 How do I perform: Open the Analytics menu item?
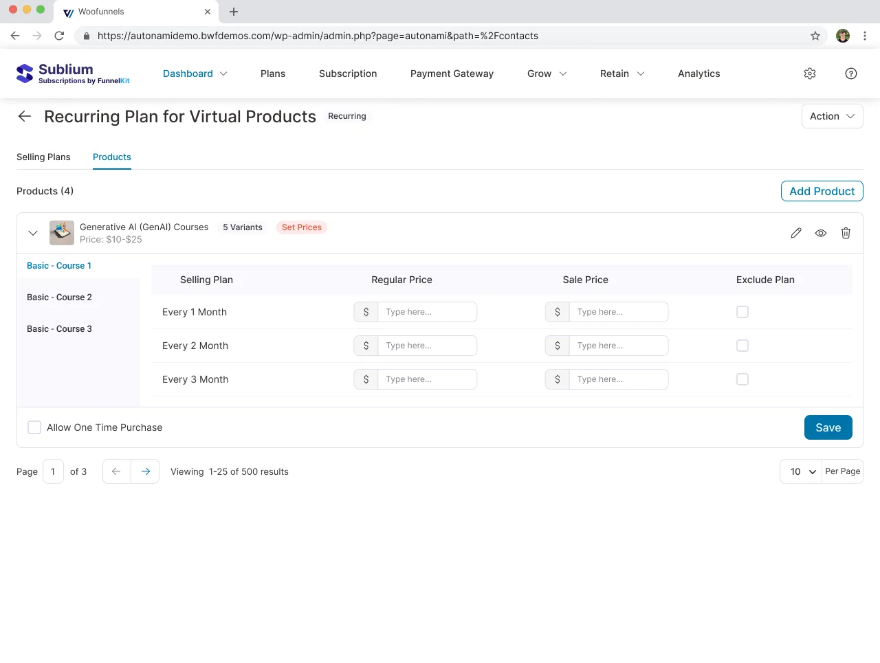point(699,74)
